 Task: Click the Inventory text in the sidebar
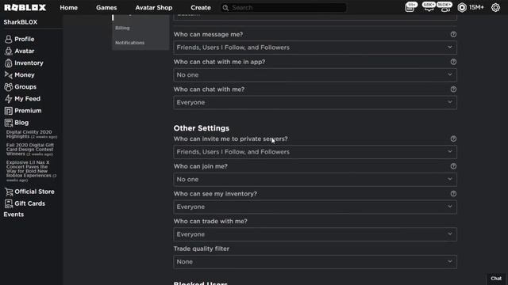pyautogui.click(x=29, y=63)
